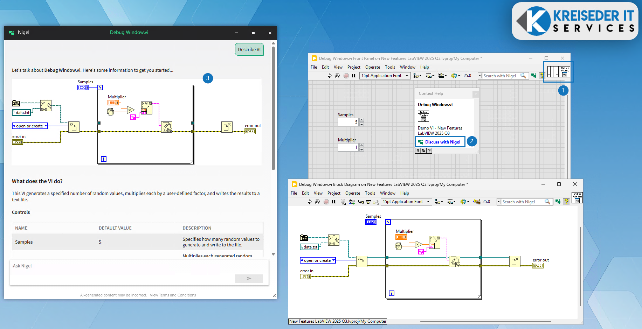The width and height of the screenshot is (642, 329).
Task: Click the Ask Nigel input field
Action: coord(139,272)
